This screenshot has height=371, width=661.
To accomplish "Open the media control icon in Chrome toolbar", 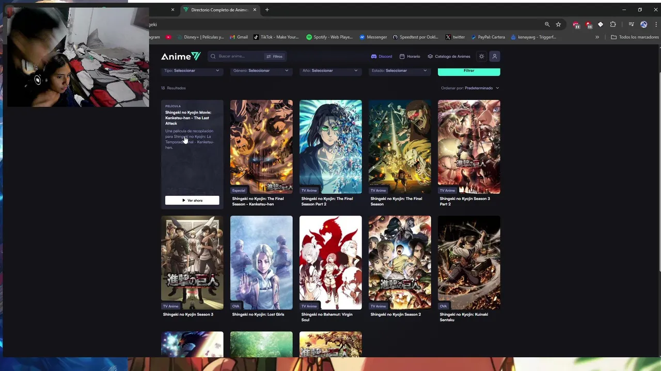I will (x=631, y=24).
